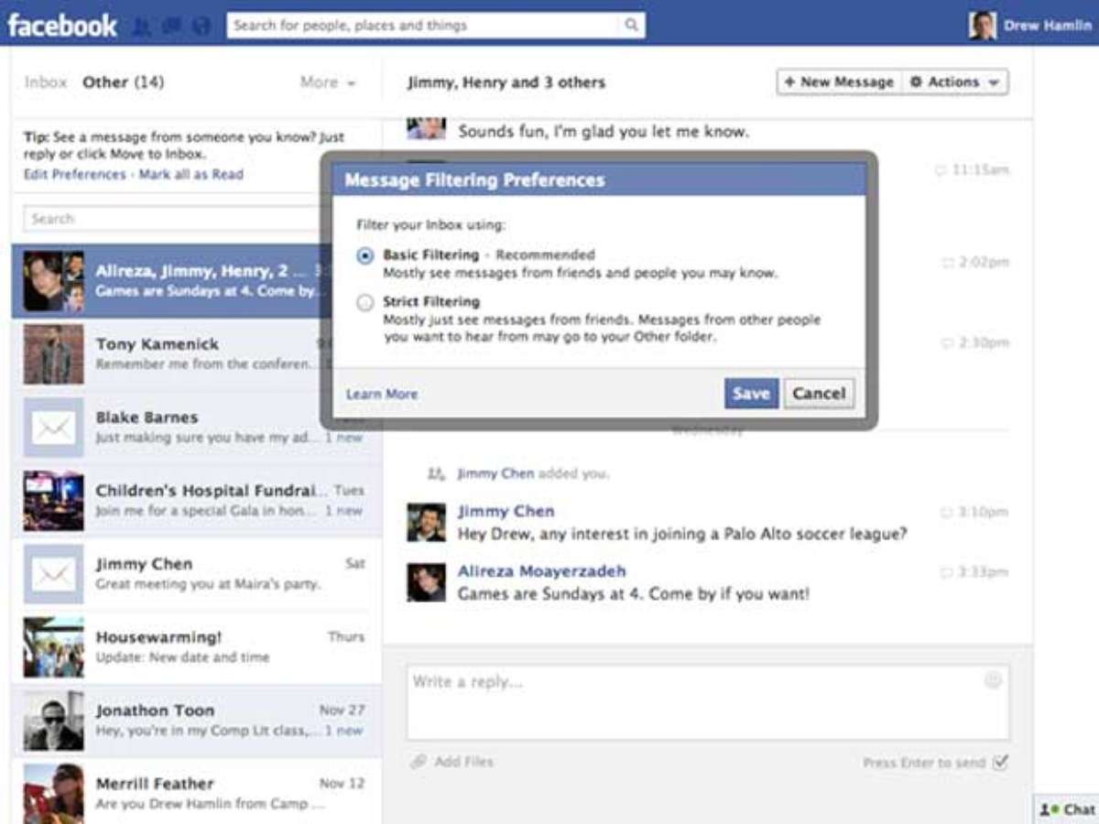Click the '3:10pm' timestamp

click(x=984, y=512)
